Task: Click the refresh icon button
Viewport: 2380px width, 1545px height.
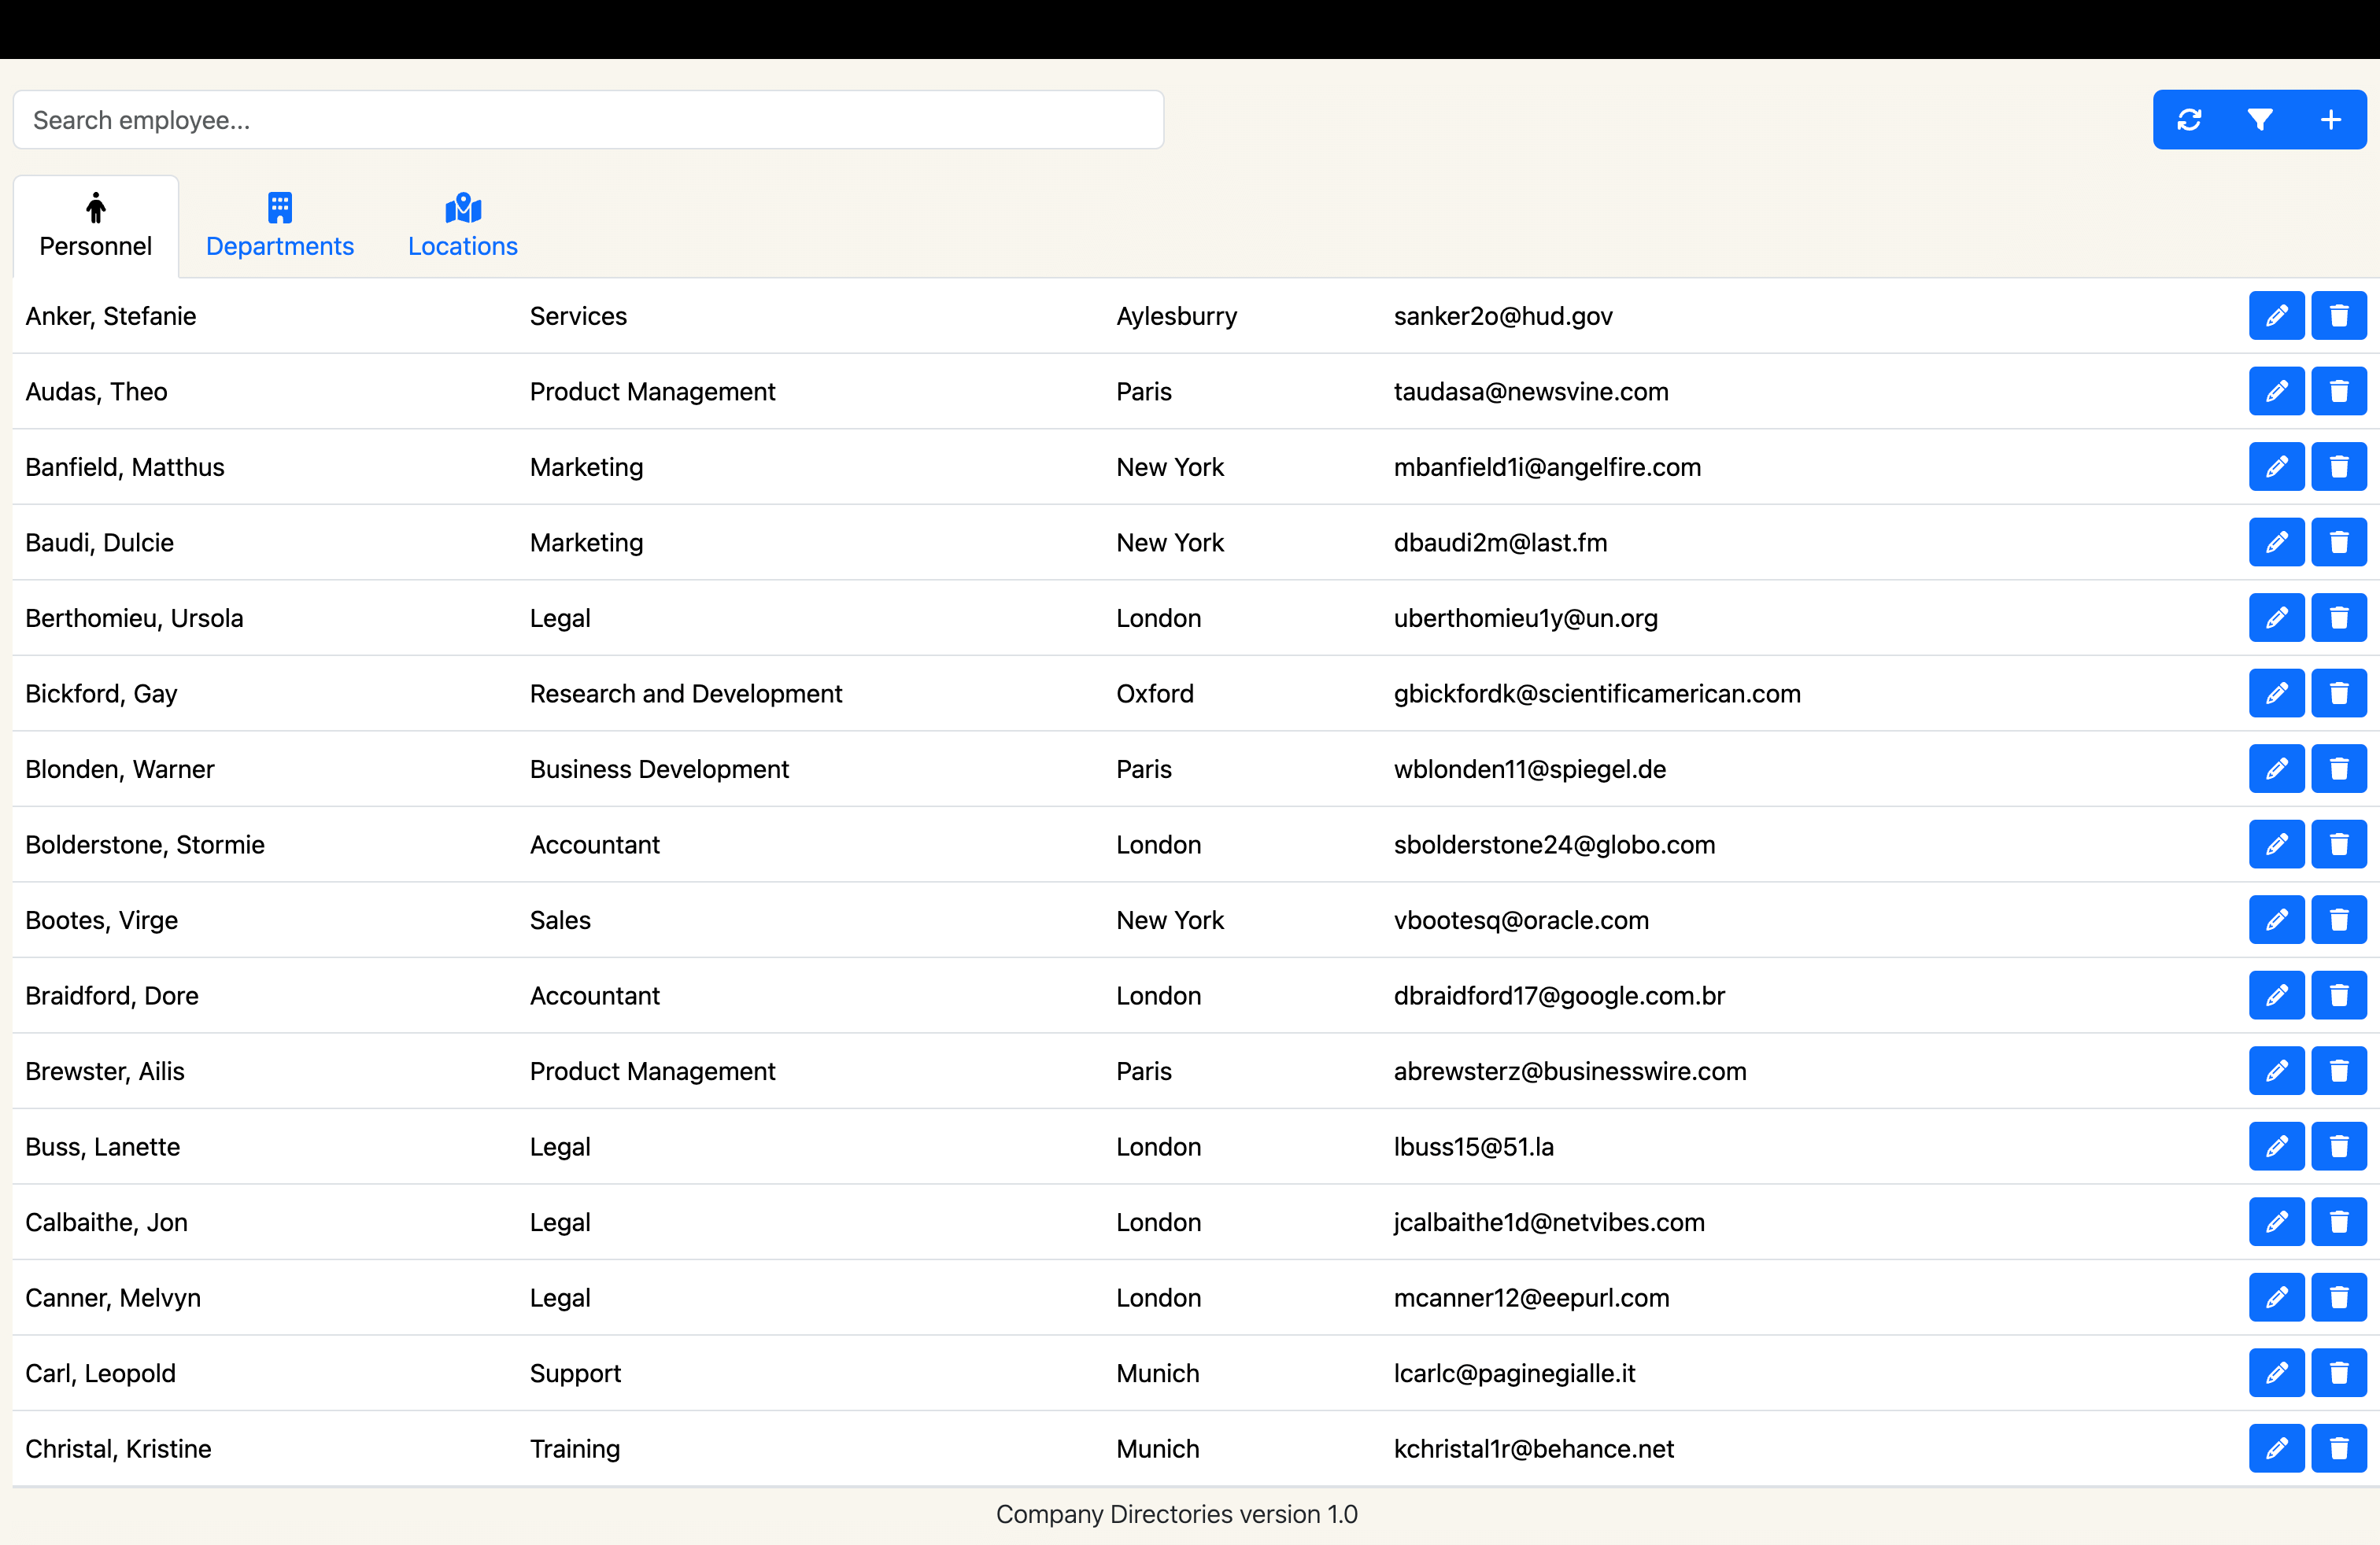Action: 2188,120
